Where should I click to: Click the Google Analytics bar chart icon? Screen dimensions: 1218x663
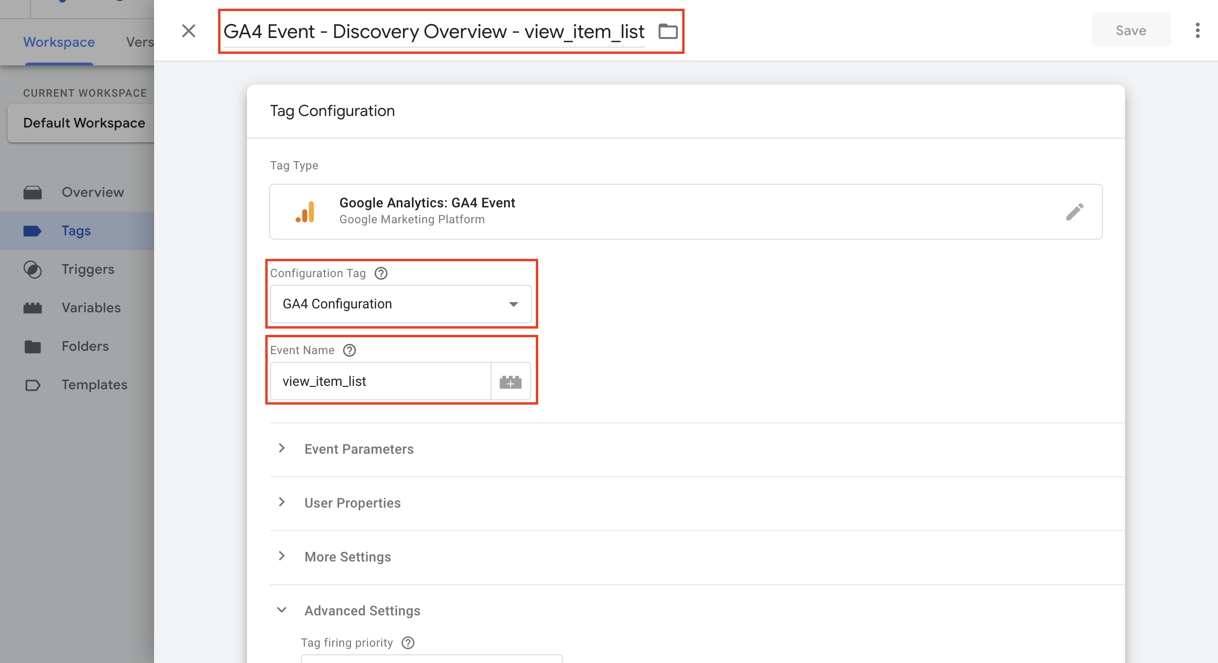pyautogui.click(x=305, y=212)
